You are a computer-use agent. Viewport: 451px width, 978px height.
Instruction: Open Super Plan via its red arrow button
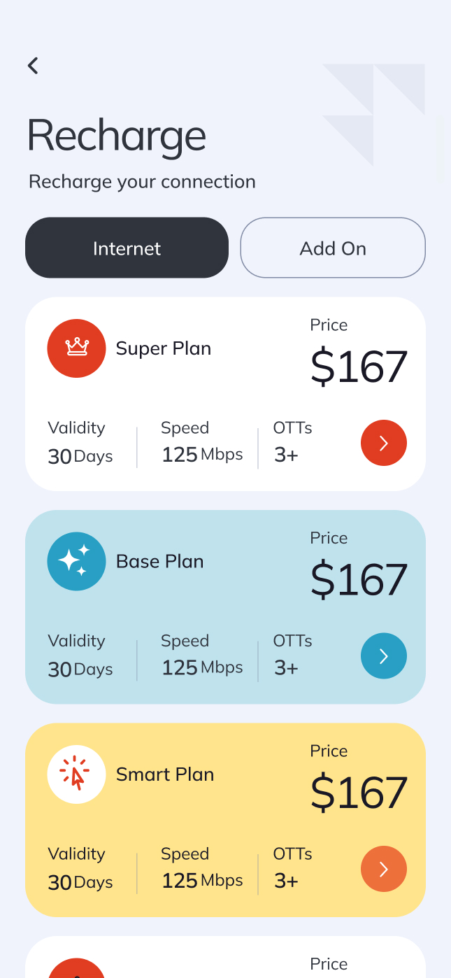pos(383,443)
